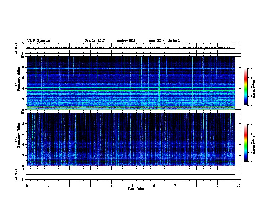Click the ch.1 "Frequency (kHz)" axis label
The image size is (269, 208).
19,79
